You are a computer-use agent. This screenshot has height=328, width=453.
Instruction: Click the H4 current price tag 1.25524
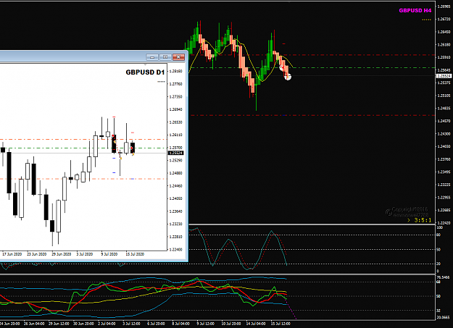point(444,76)
